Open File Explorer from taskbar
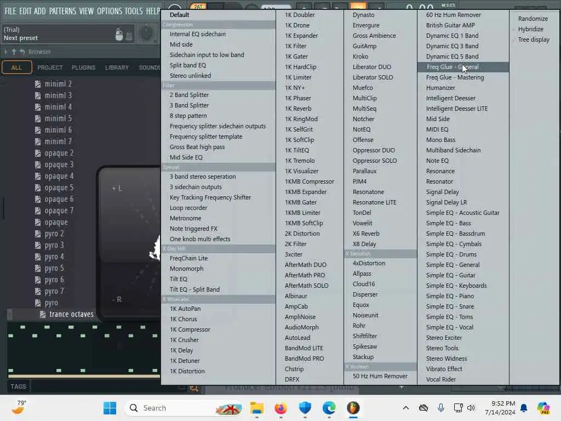Viewport: 561px width, 421px height. 256,408
